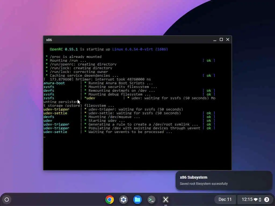Image resolution: width=275 pixels, height=206 pixels.
Task: Click 'Mounting /run ...' line
Action: [x=68, y=60]
